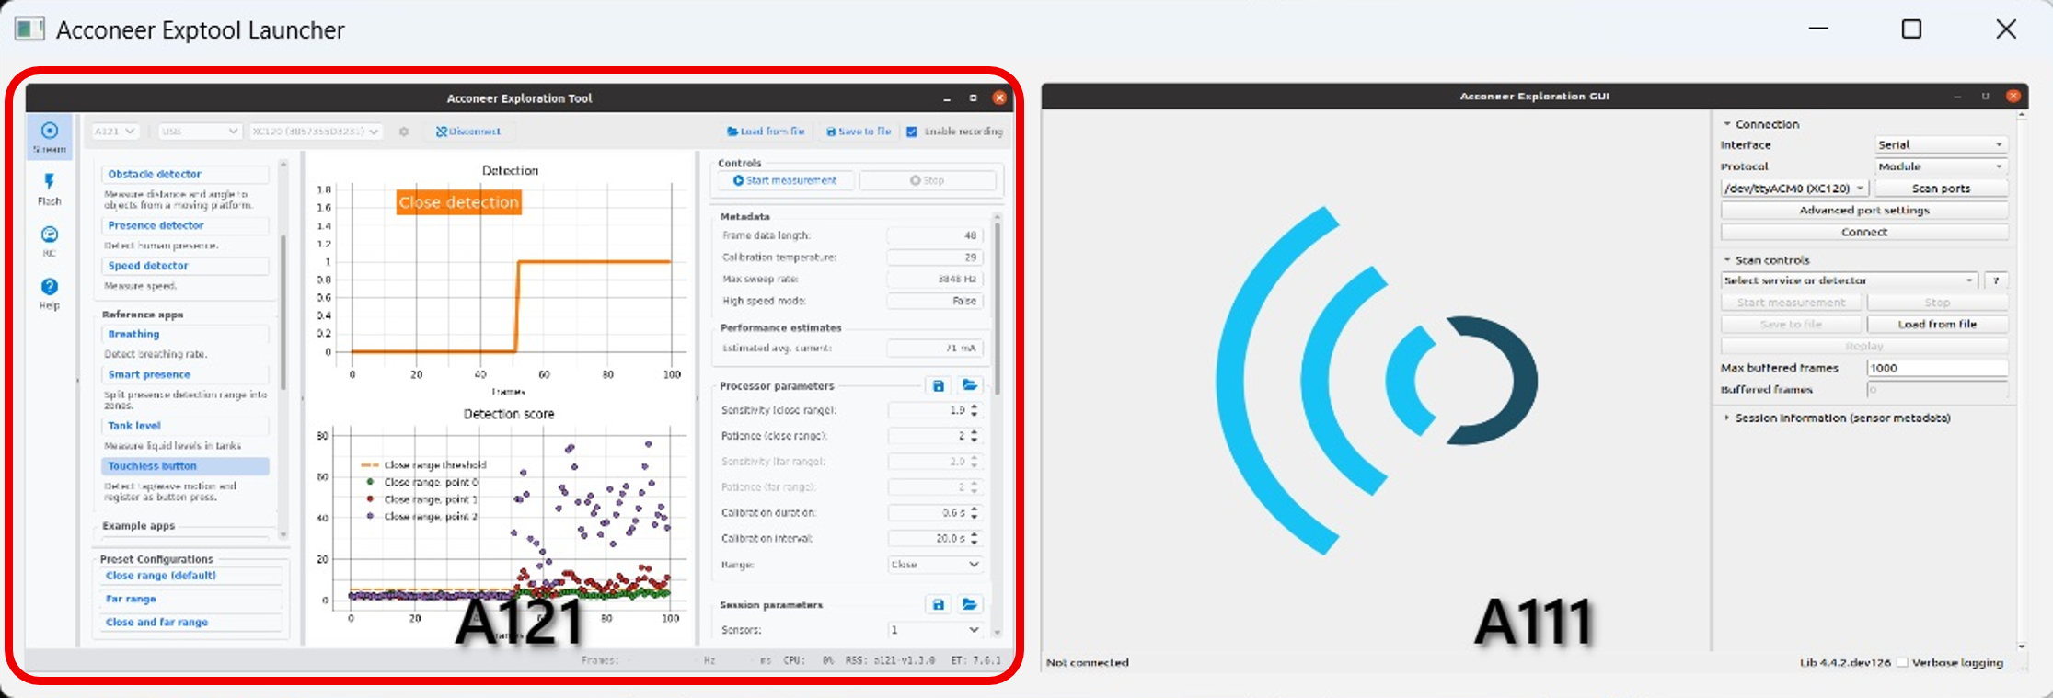Collapse the Connection section in Exploration GUI
This screenshot has height=698, width=2053.
point(1727,124)
